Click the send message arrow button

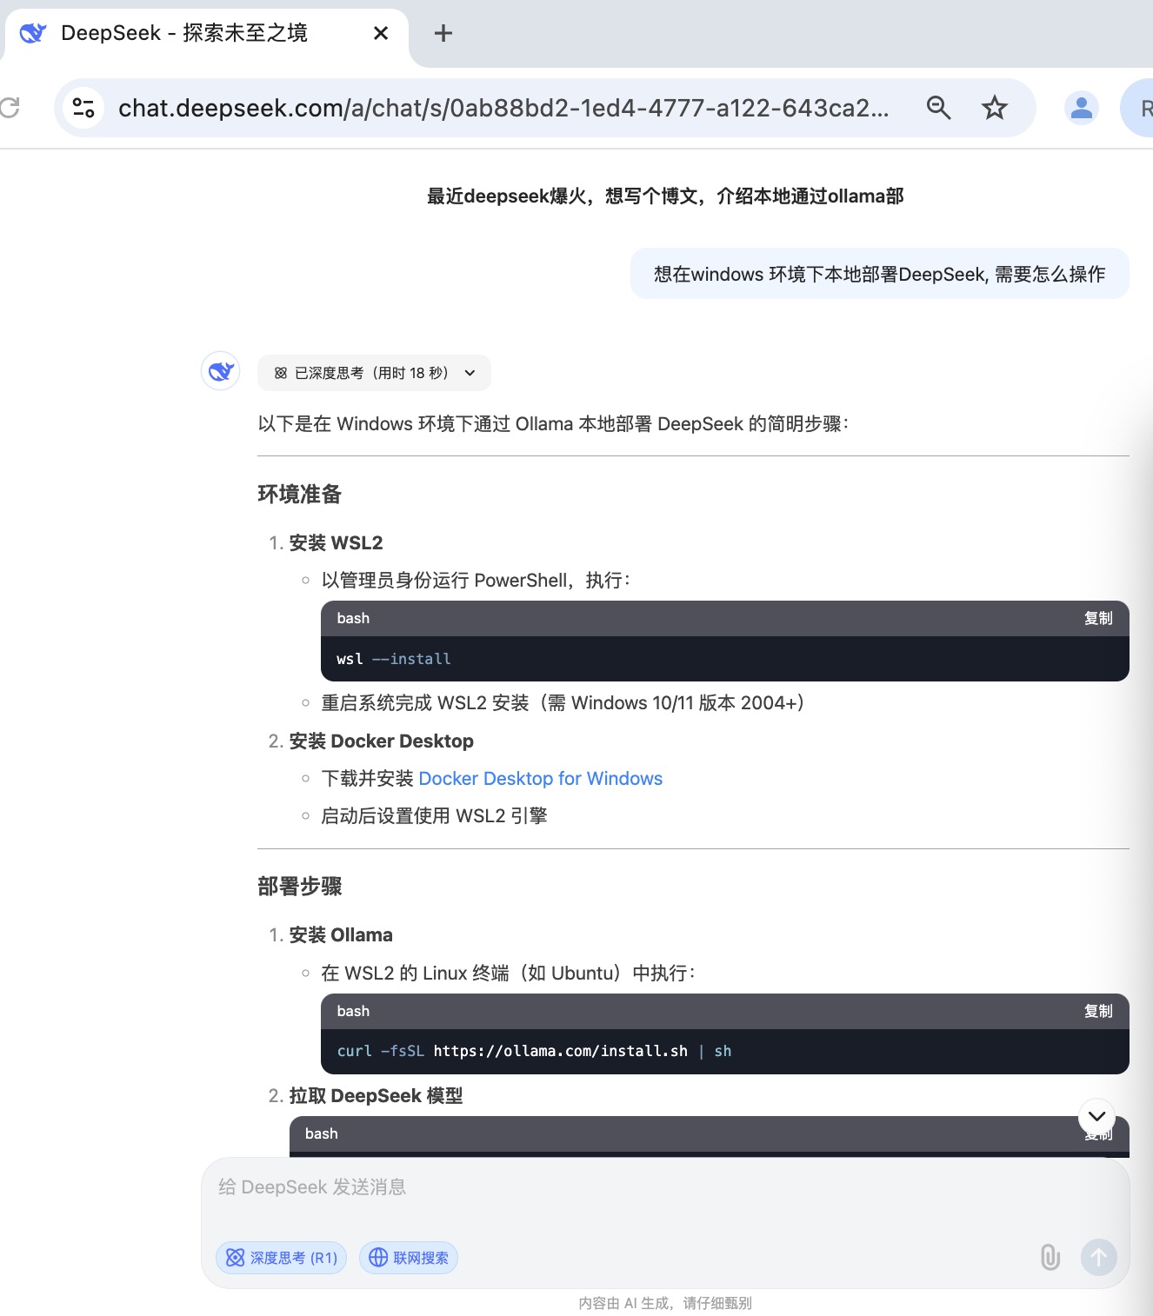pyautogui.click(x=1098, y=1257)
